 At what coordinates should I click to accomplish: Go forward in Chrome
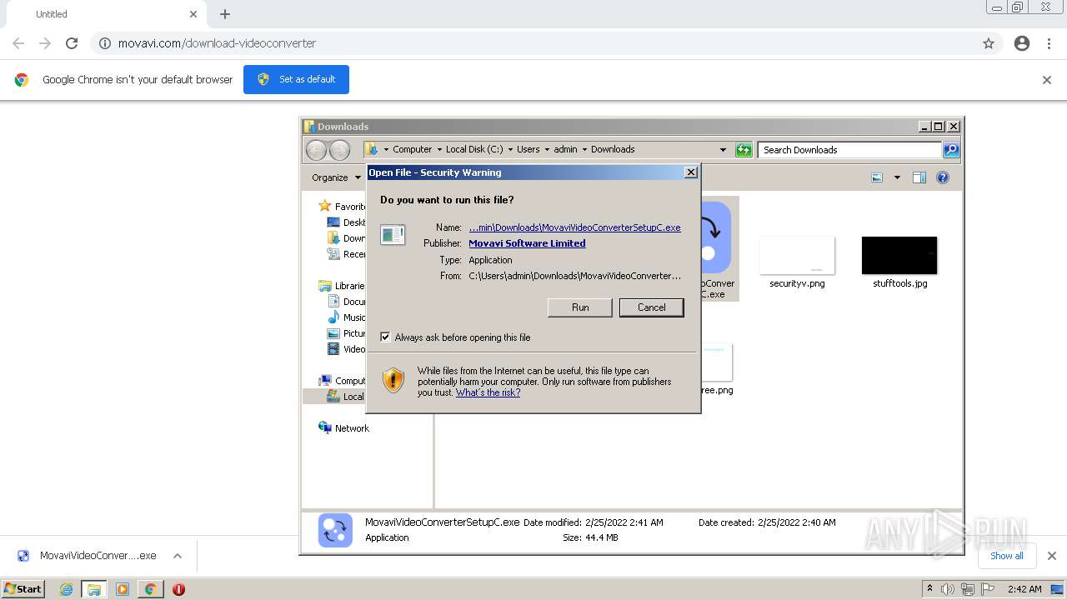pos(45,43)
